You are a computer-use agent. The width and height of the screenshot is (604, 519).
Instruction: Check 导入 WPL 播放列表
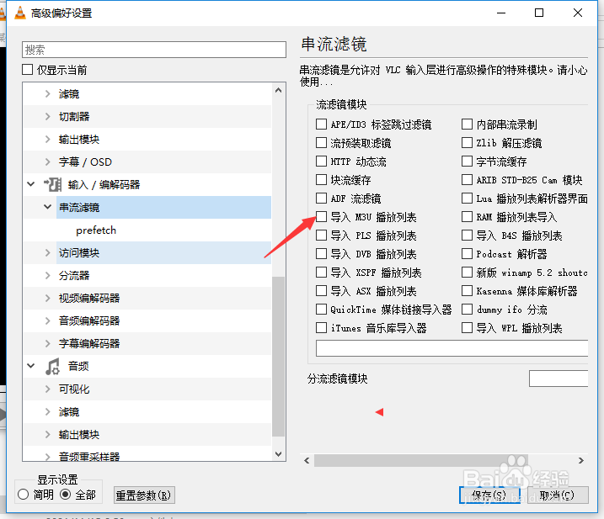point(467,328)
